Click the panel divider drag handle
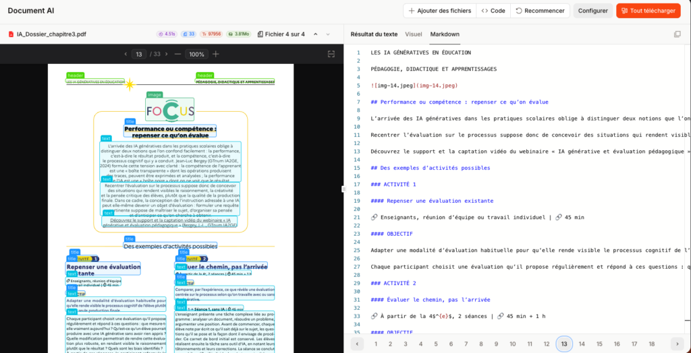This screenshot has height=353, width=691. (x=343, y=189)
